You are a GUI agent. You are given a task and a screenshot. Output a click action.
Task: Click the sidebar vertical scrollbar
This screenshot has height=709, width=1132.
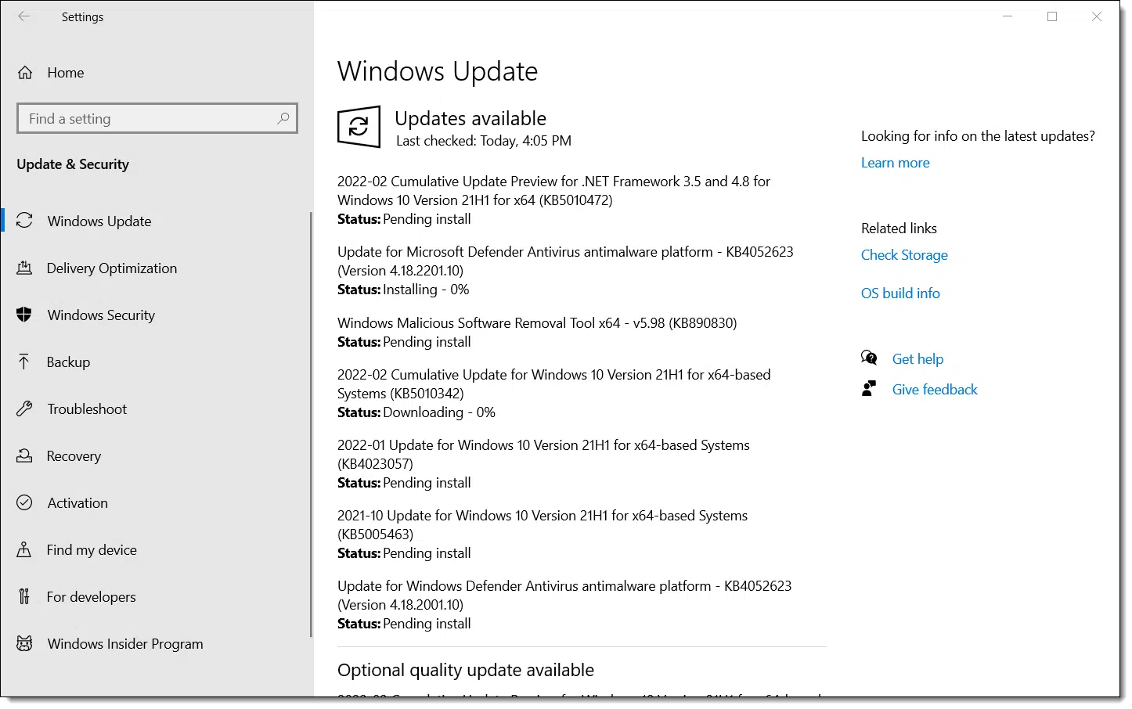coord(311,423)
